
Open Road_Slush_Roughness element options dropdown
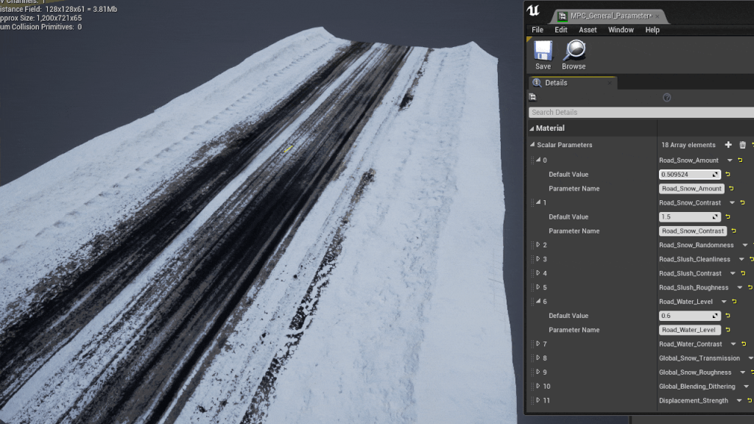739,288
